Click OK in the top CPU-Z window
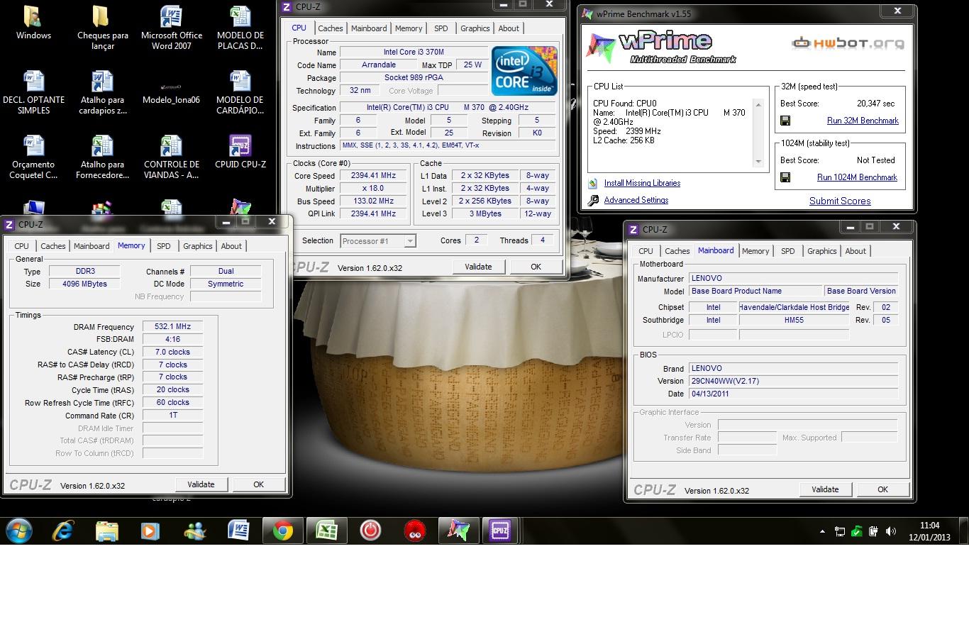 (x=536, y=267)
